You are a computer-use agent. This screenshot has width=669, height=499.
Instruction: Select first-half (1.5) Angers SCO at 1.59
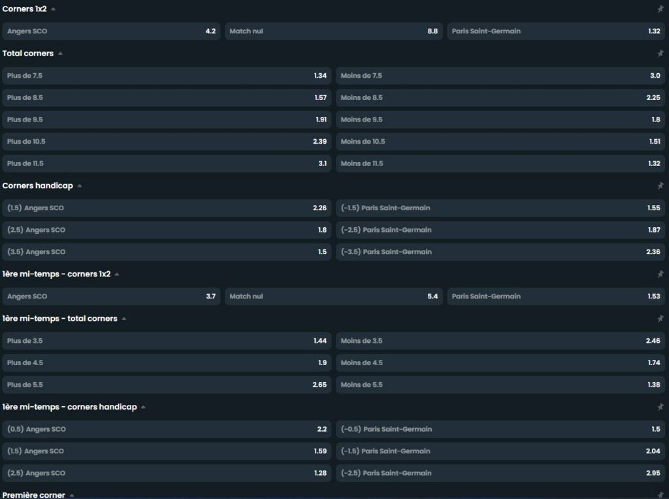167,451
